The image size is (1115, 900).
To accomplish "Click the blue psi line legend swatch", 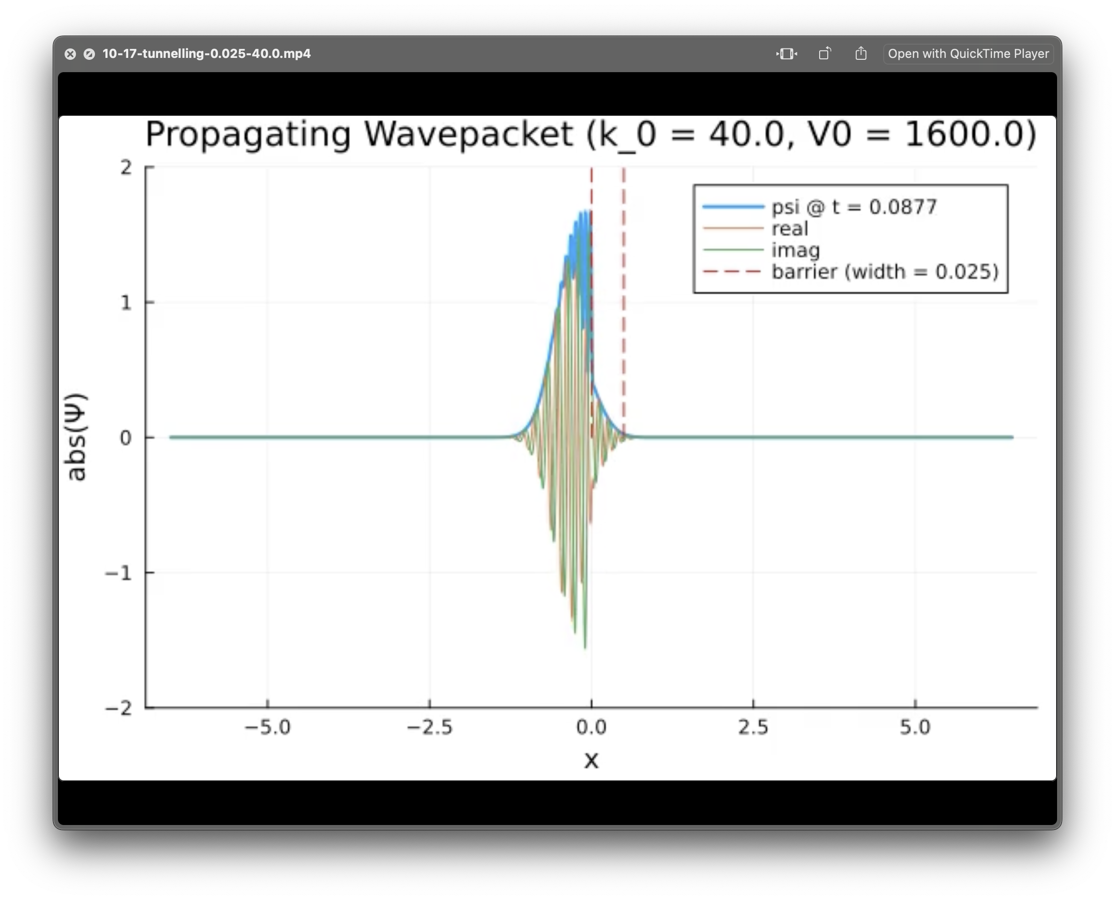I will (x=733, y=207).
